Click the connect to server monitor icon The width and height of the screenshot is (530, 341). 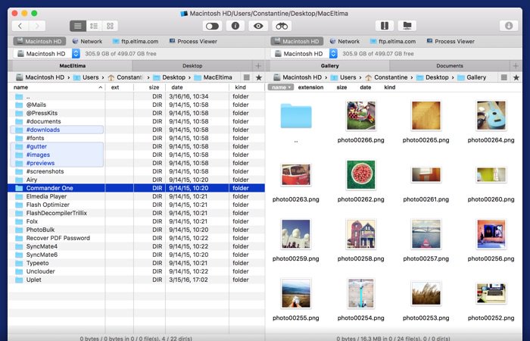pyautogui.click(x=407, y=26)
